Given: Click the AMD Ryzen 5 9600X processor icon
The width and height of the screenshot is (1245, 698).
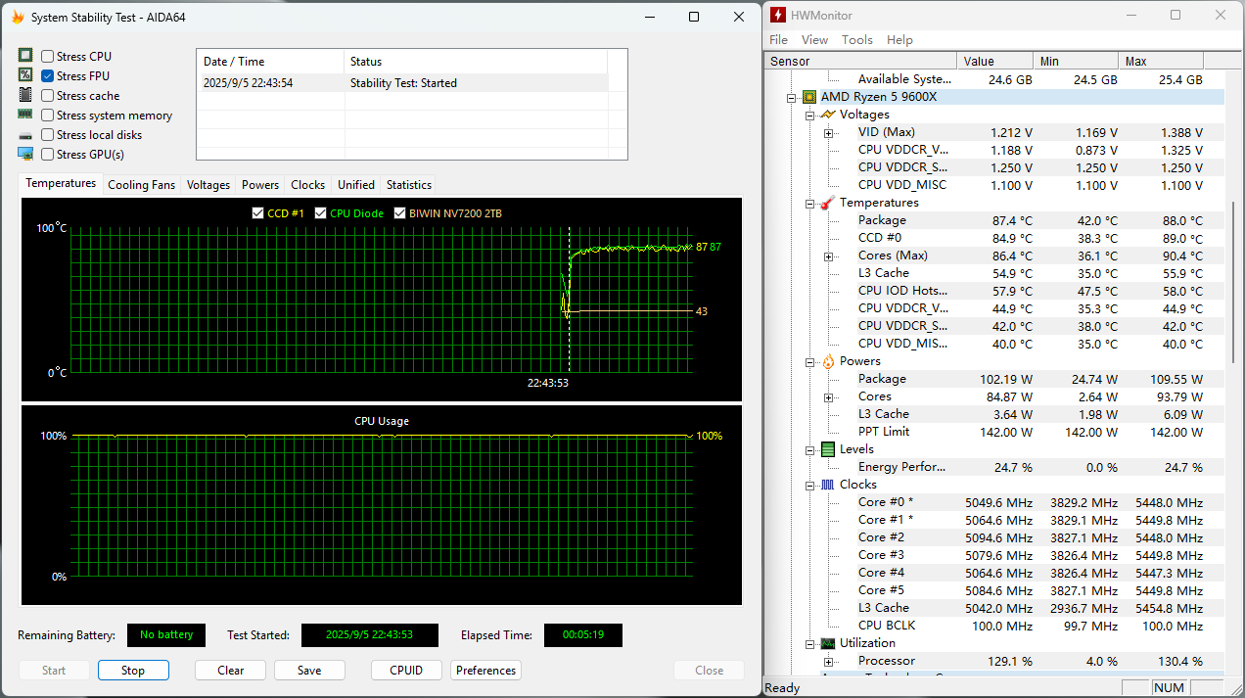Looking at the screenshot, I should pos(809,97).
